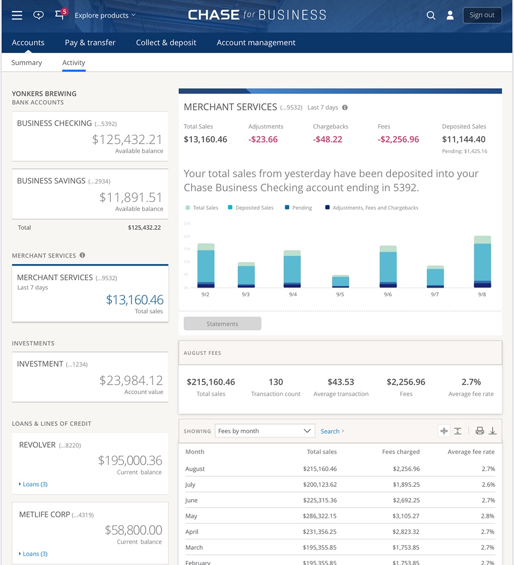514x565 pixels.
Task: Click the Fees charged column header
Action: (401, 452)
